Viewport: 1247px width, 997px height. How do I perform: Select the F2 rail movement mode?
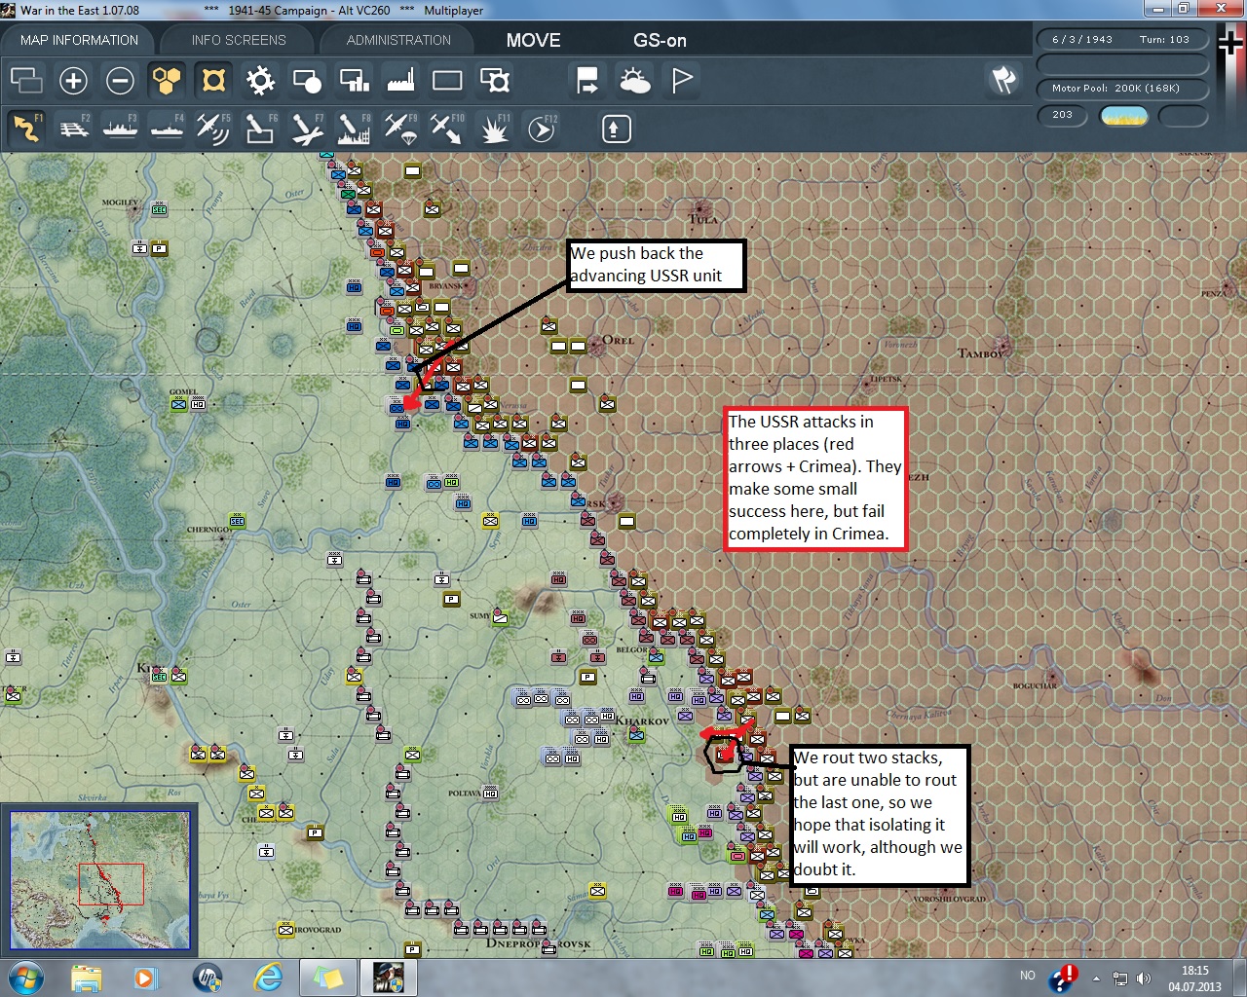pos(74,129)
